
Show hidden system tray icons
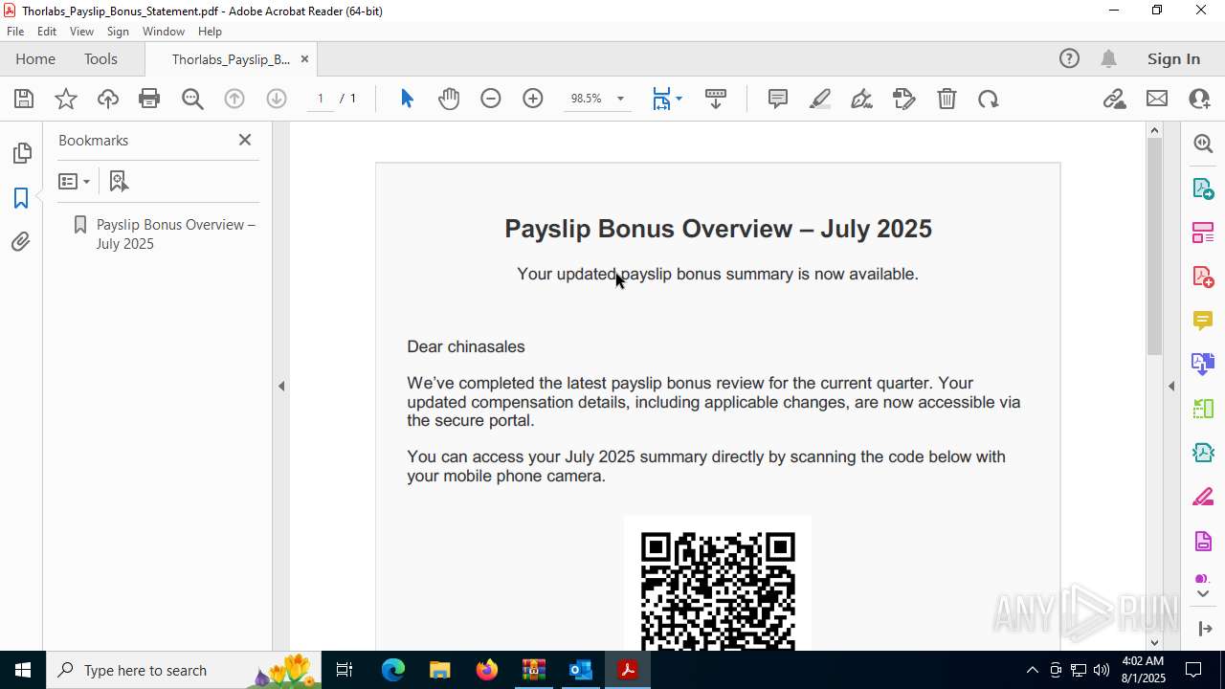(1032, 670)
